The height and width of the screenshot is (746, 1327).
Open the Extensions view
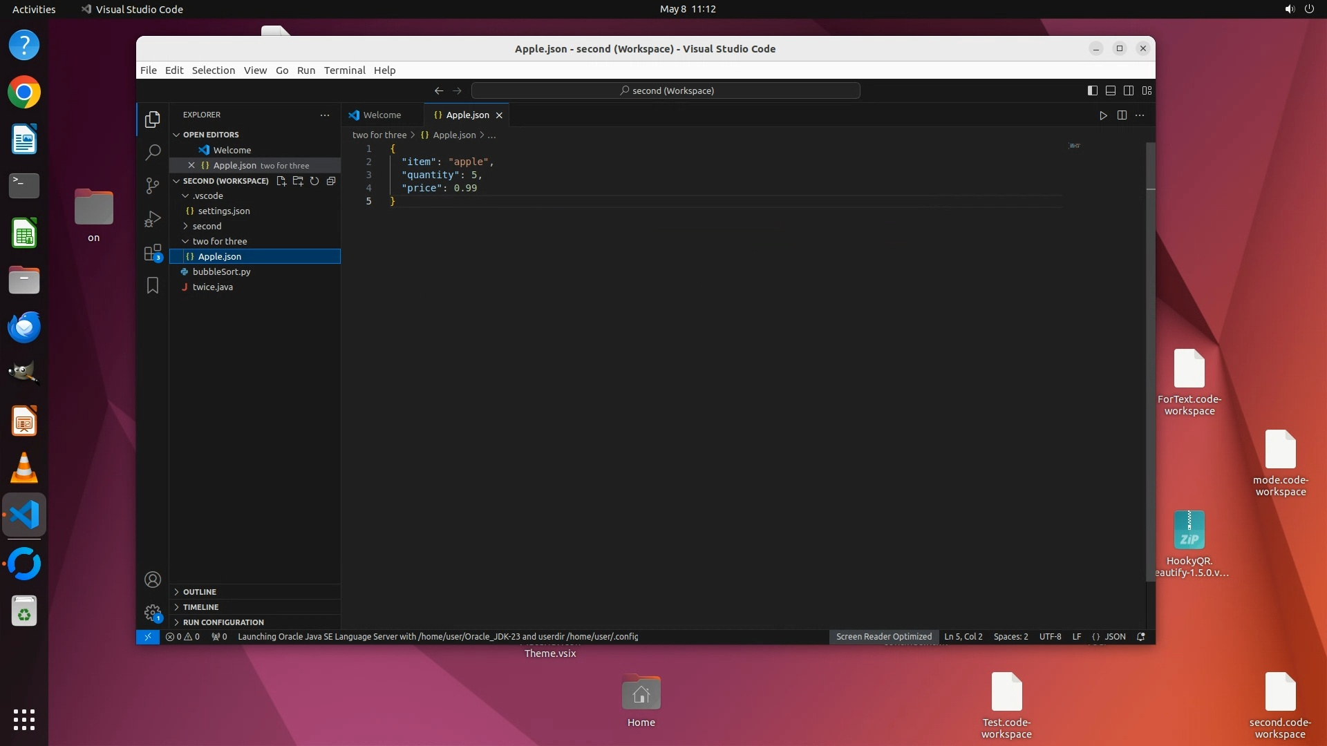coord(153,252)
